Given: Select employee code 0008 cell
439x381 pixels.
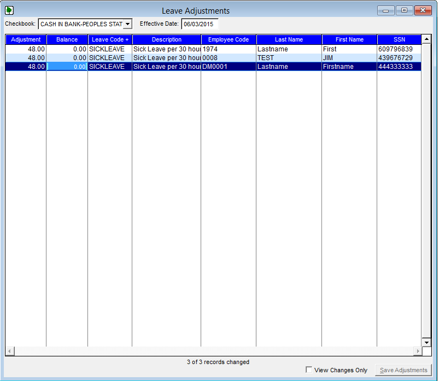Looking at the screenshot, I should [229, 57].
